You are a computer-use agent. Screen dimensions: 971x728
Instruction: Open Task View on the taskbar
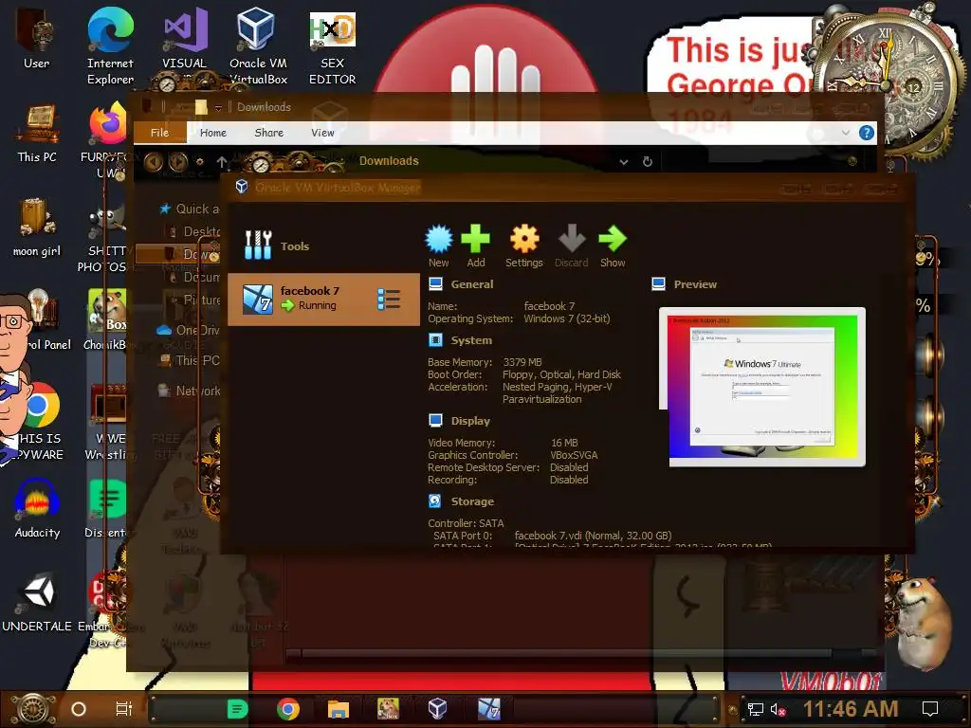124,709
